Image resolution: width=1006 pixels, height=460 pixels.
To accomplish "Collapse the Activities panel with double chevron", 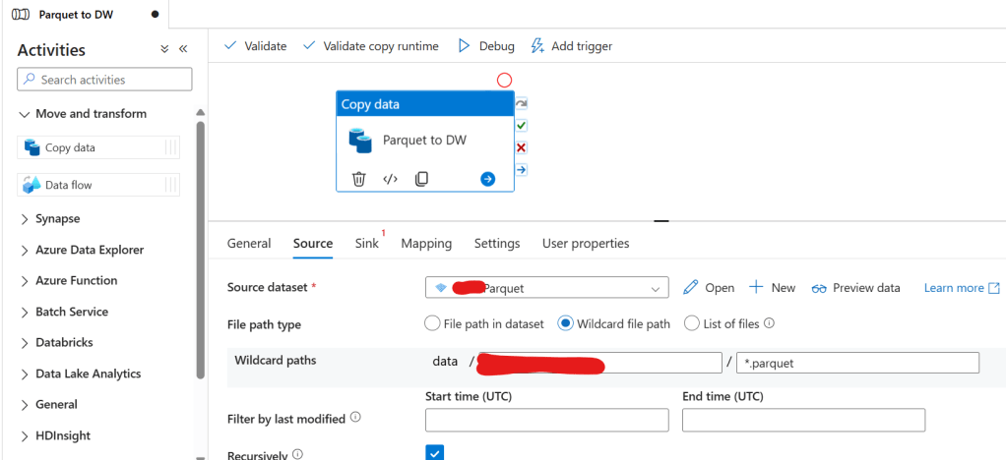I will [183, 50].
